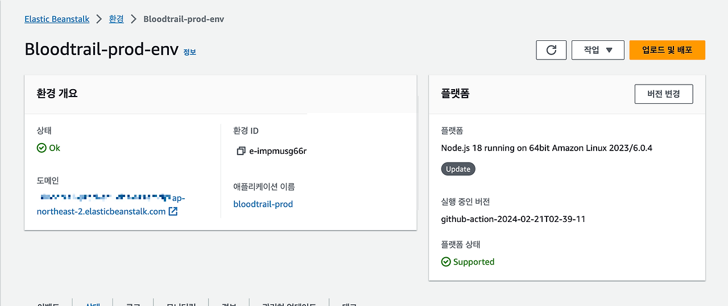
Task: Click the 버전 변경 button
Action: (x=664, y=94)
